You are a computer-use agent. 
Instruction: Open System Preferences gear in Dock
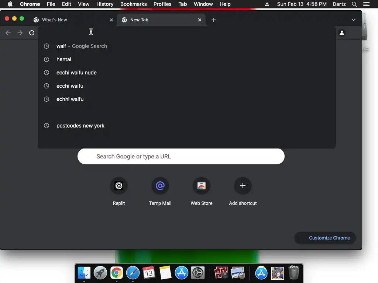point(198,273)
